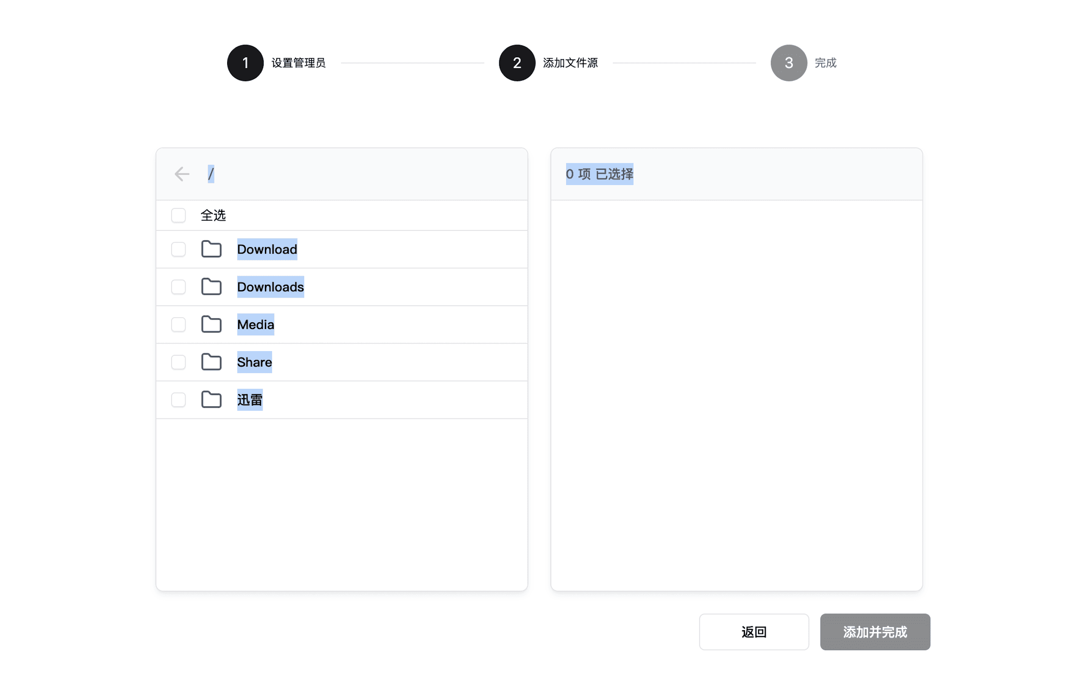Screen dimensions: 1084x692
Task: Open the Downloads folder by name
Action: 270,287
